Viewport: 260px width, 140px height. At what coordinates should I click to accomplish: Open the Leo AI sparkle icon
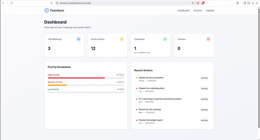[x=252, y=3]
